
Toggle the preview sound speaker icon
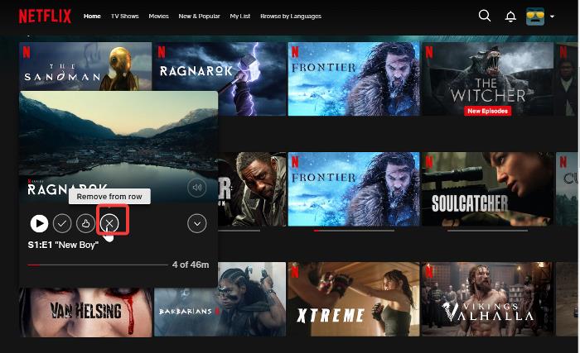click(197, 188)
